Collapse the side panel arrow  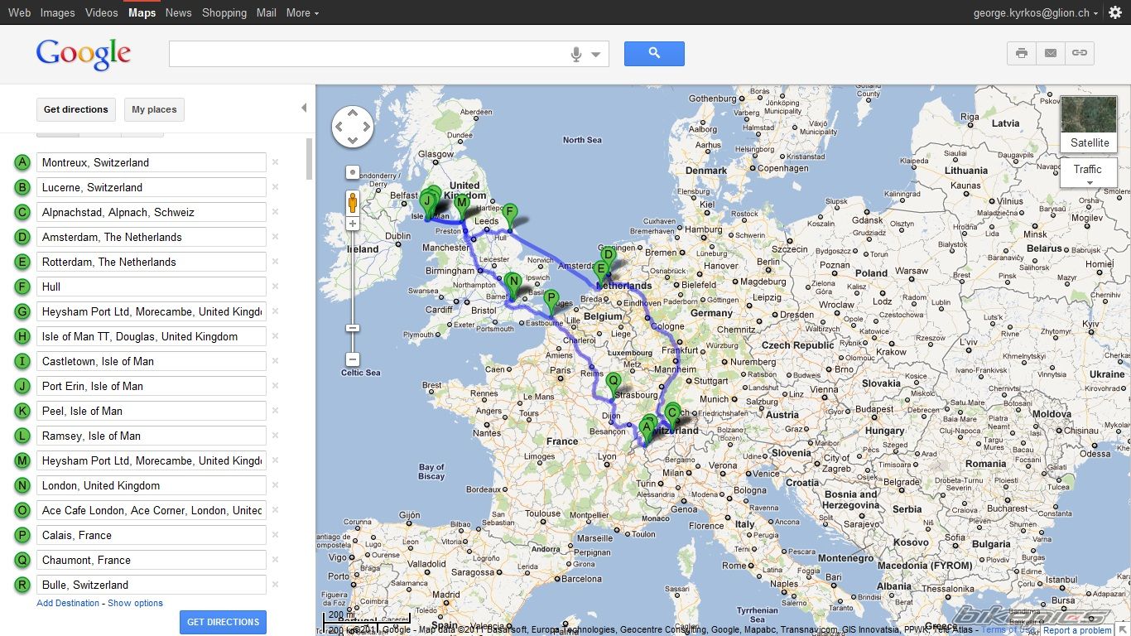[x=304, y=108]
